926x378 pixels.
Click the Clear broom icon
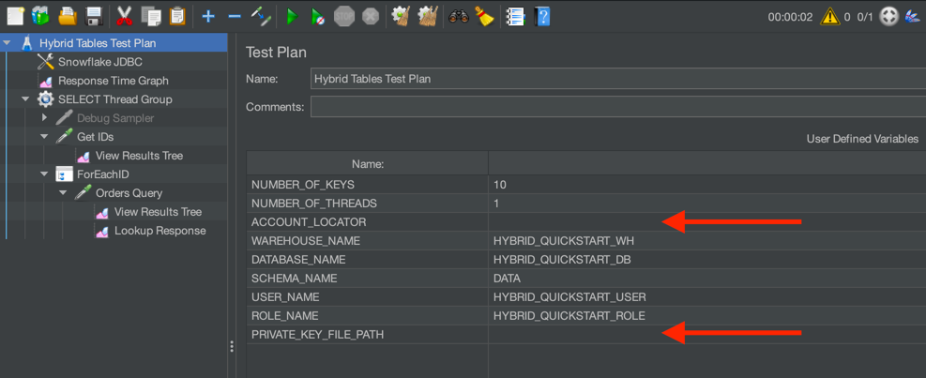(x=483, y=16)
